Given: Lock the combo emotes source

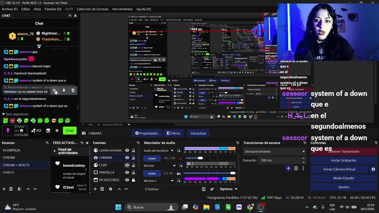Looking at the screenshot, I should [133, 150].
